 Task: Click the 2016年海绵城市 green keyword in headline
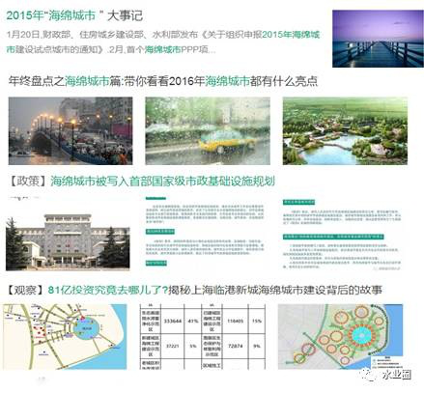click(210, 81)
